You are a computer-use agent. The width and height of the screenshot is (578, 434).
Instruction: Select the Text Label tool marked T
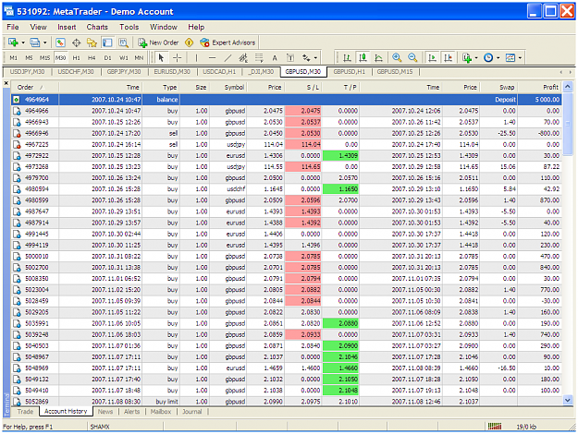290,58
